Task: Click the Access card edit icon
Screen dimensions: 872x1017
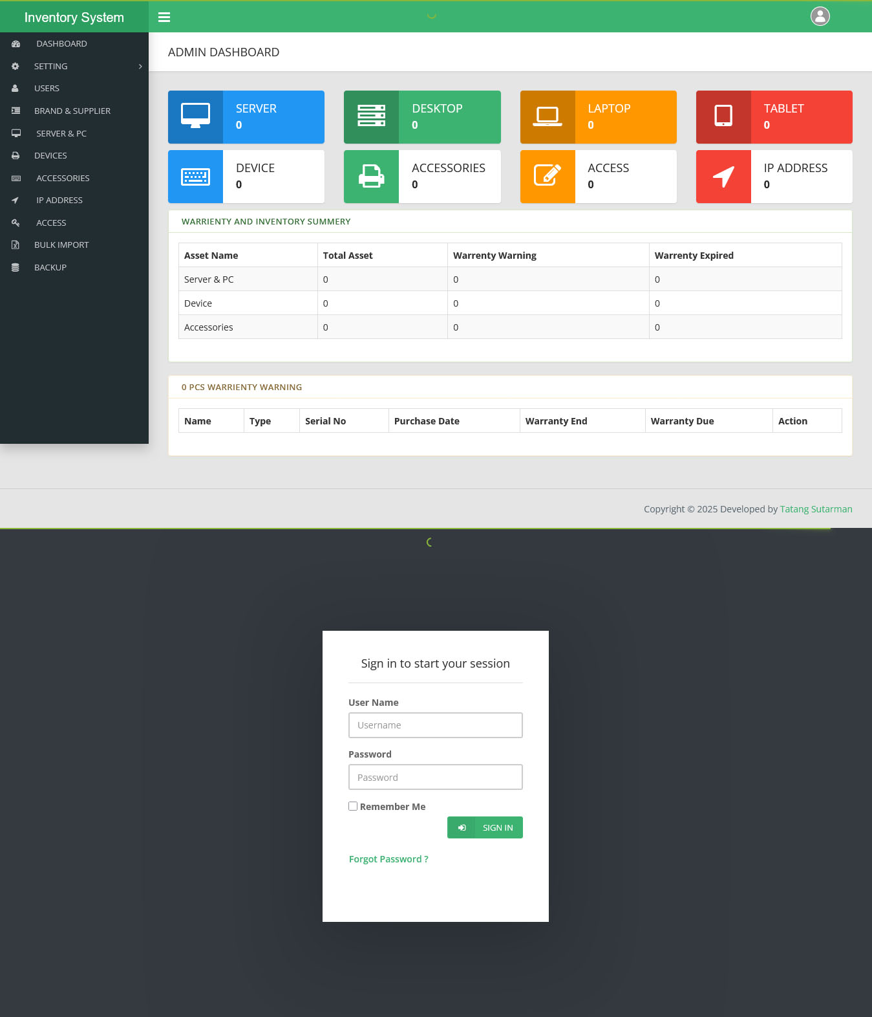Action: point(548,175)
